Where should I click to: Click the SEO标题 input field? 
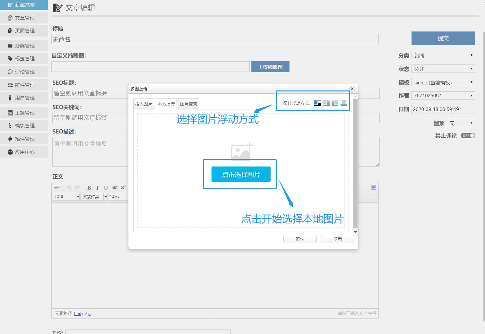tap(216, 93)
